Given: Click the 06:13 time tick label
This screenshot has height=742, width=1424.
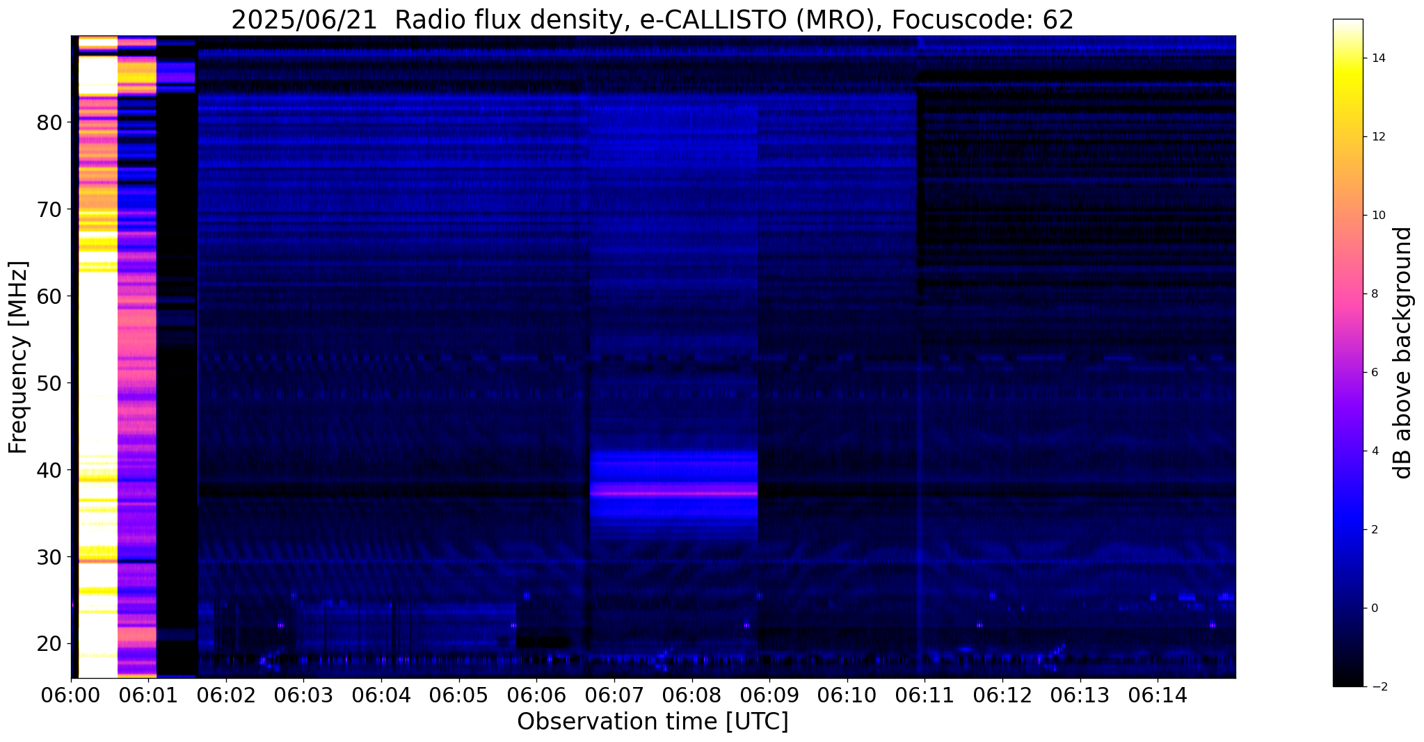Looking at the screenshot, I should coord(1080,694).
